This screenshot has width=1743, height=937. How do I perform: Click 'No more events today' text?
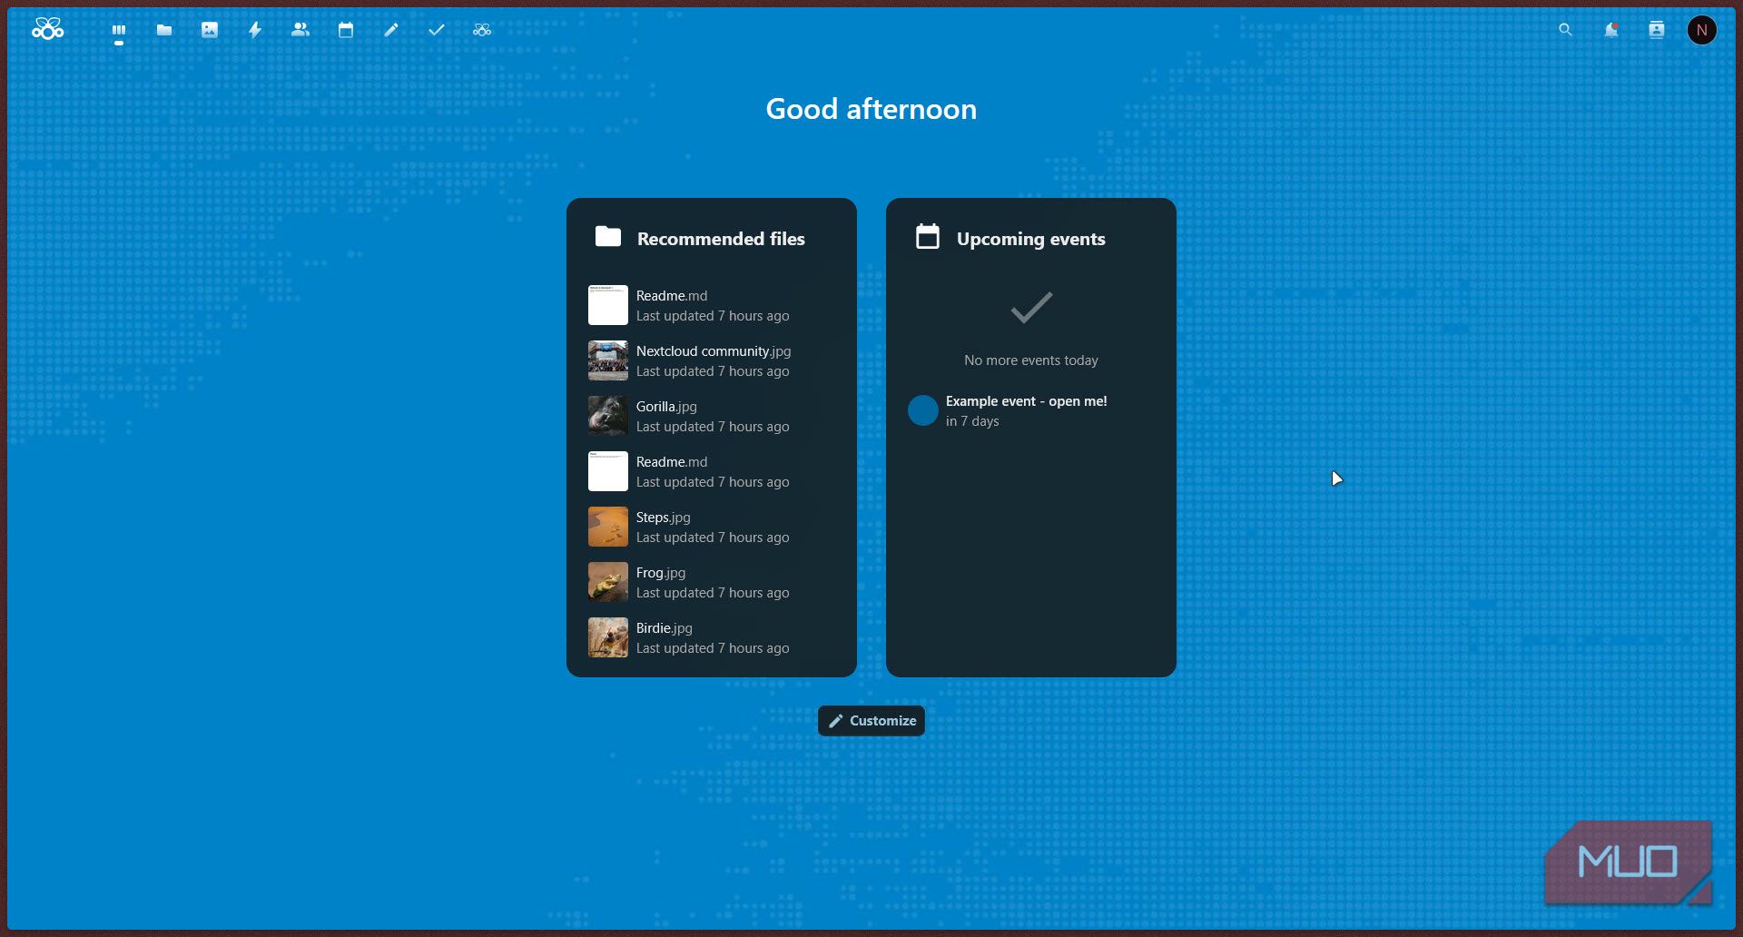click(x=1031, y=360)
